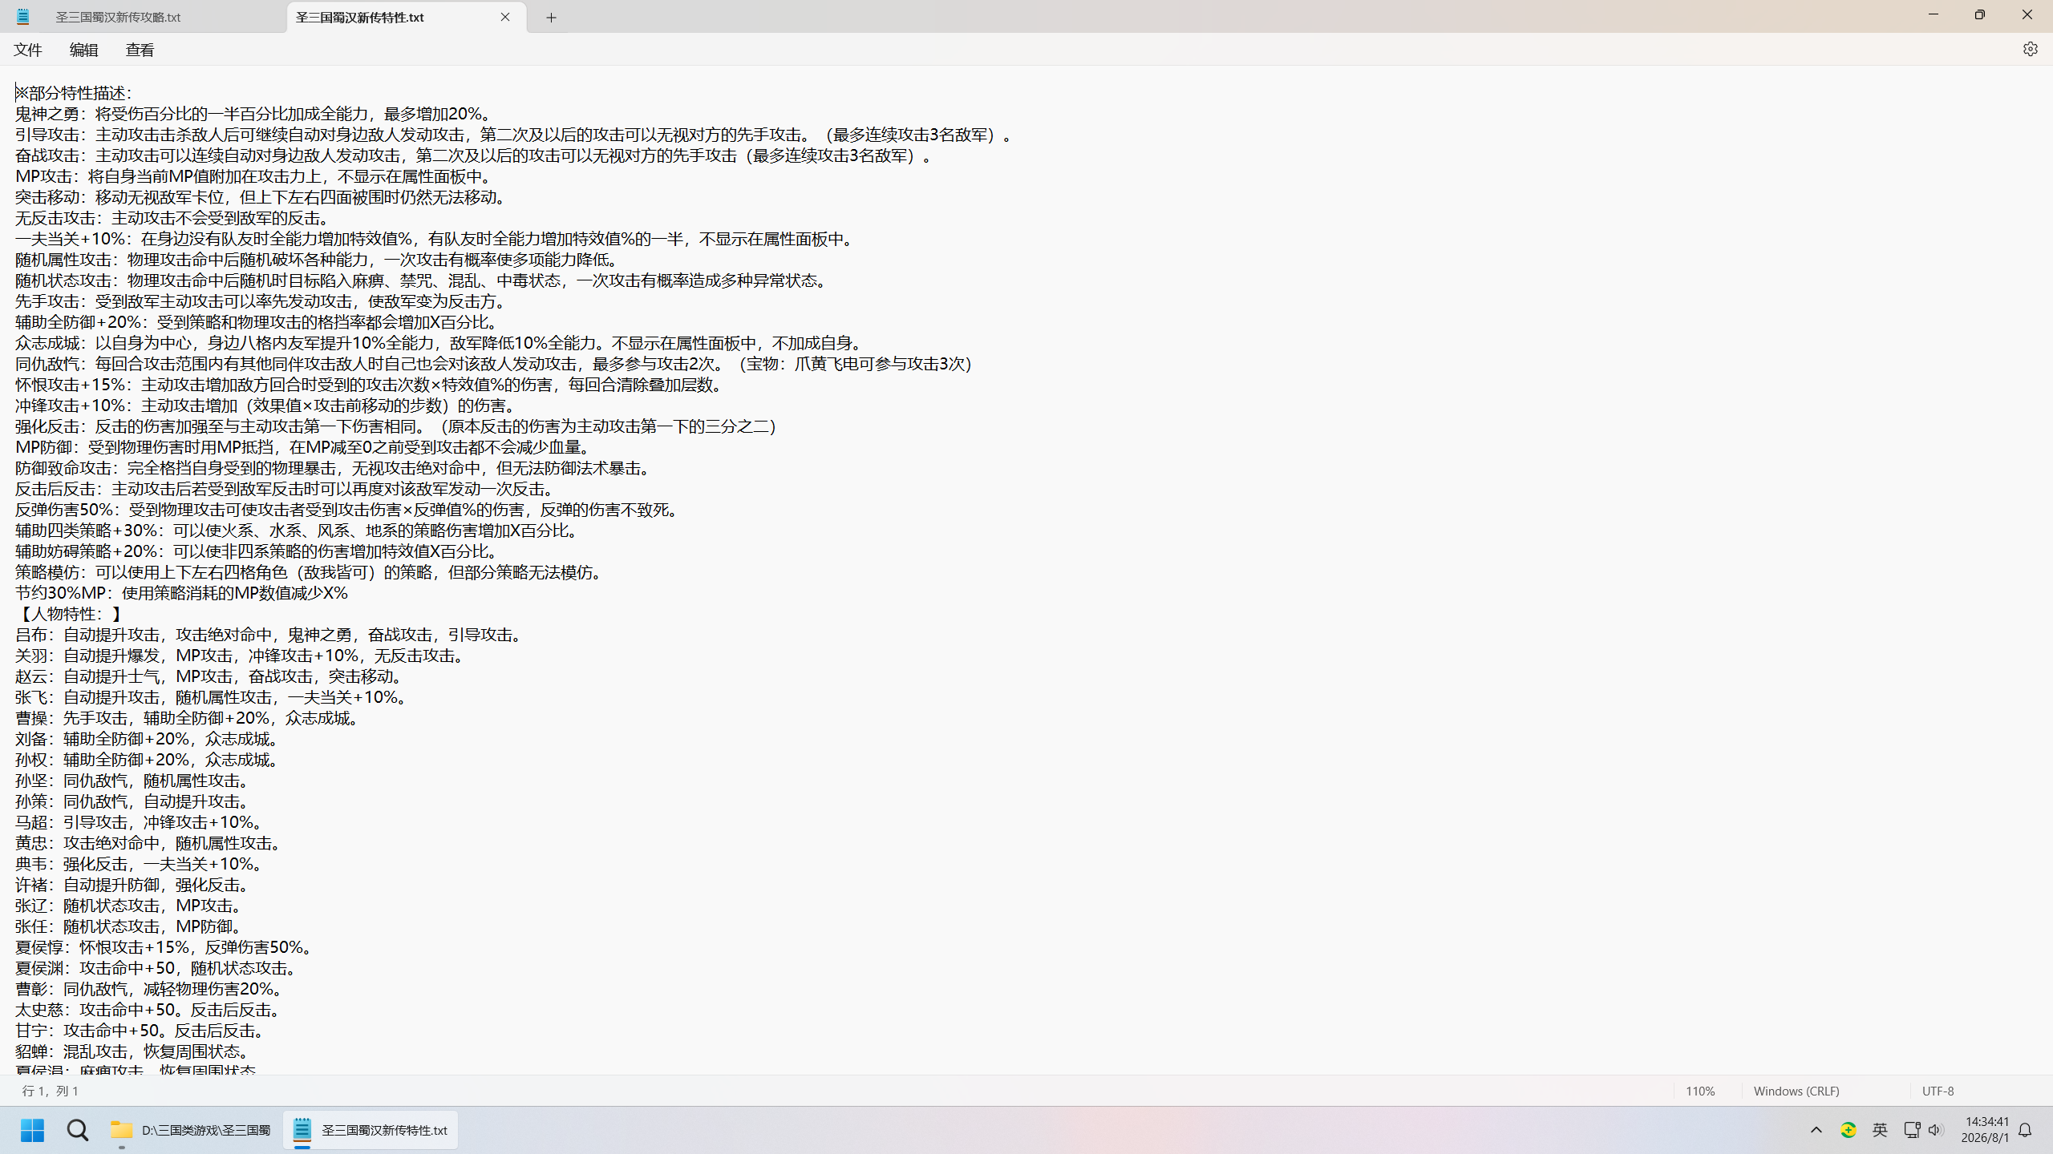Click the line starting with 鬼神之勇：
Screen dimensions: 2053x1154
(254, 114)
